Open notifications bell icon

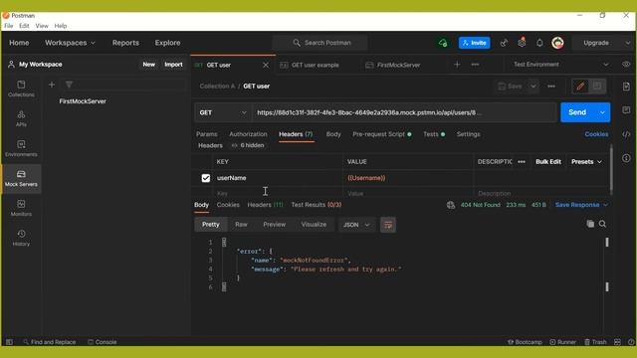(x=539, y=43)
